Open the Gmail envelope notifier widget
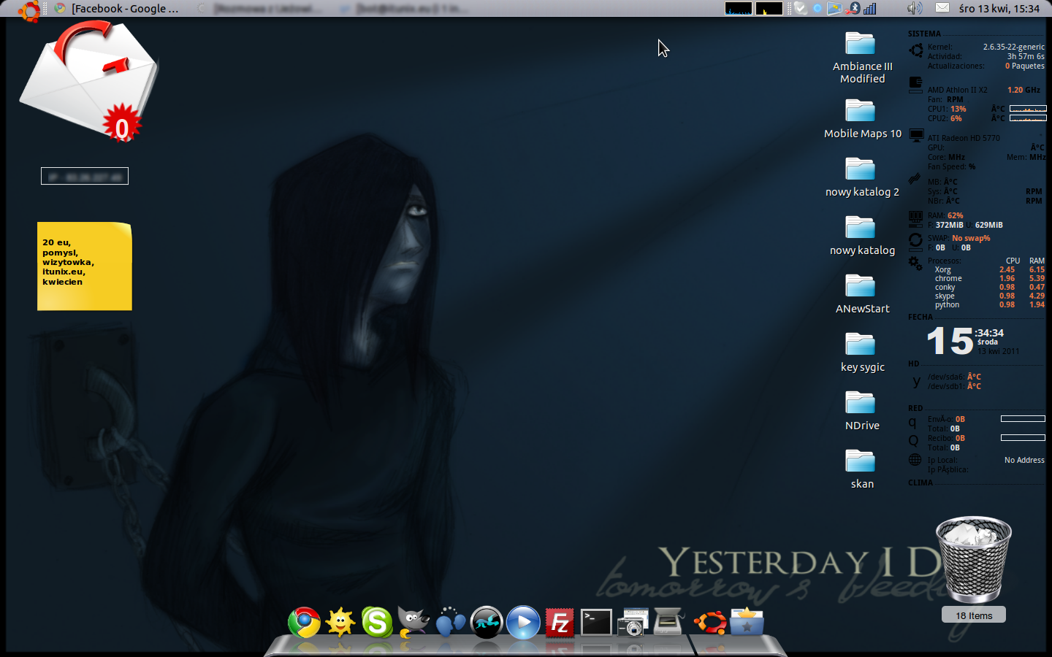The width and height of the screenshot is (1052, 657). (89, 82)
